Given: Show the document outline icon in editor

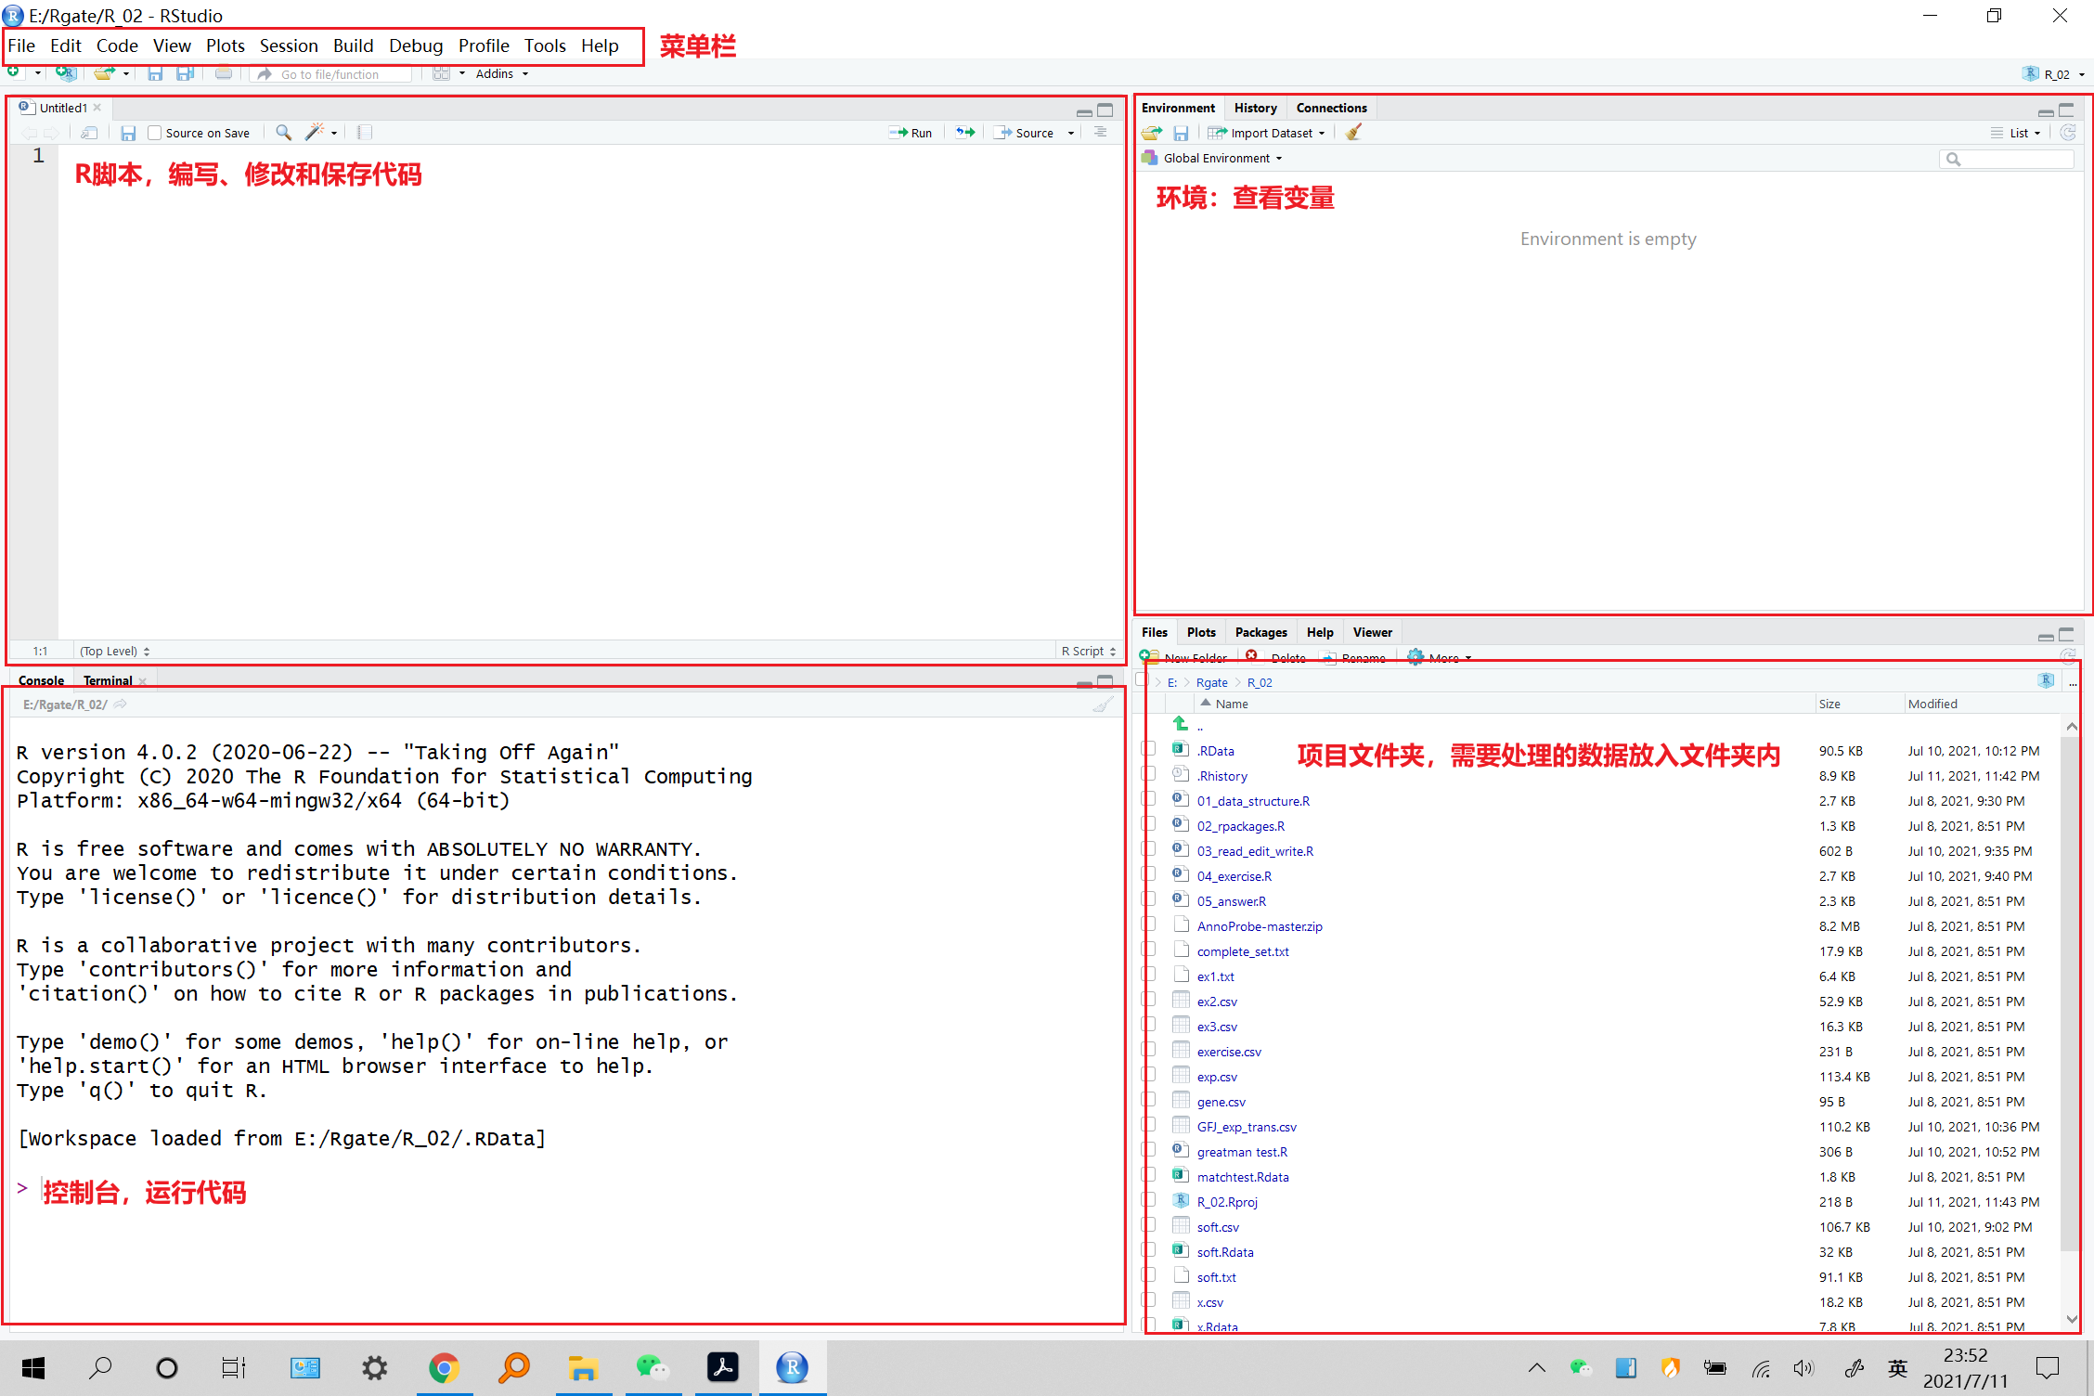Looking at the screenshot, I should point(1100,133).
